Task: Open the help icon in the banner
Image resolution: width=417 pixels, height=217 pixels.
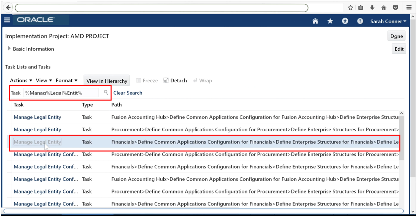Action: (x=360, y=21)
